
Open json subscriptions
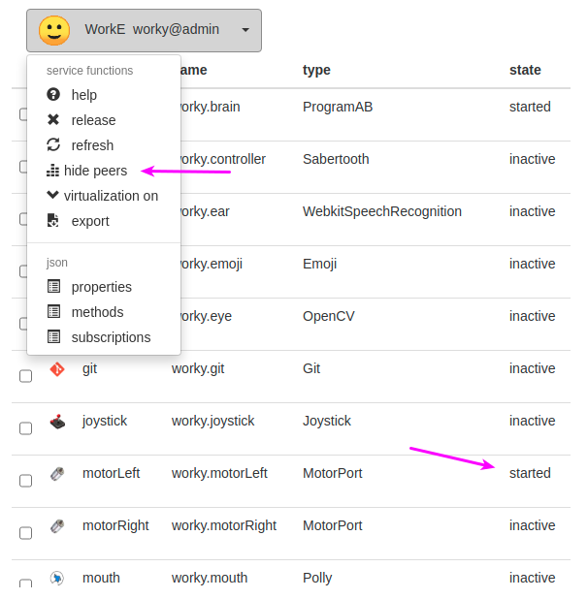pyautogui.click(x=112, y=337)
